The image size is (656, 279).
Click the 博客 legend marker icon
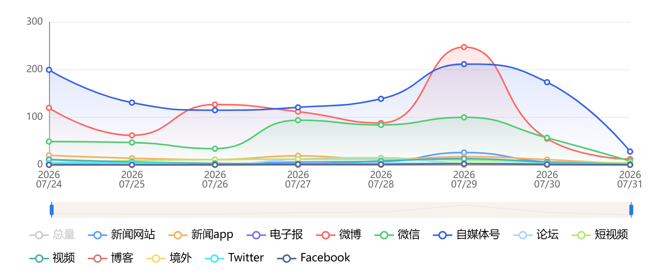click(x=98, y=258)
